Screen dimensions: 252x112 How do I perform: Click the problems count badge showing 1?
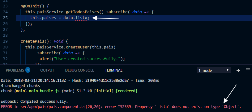28,70
